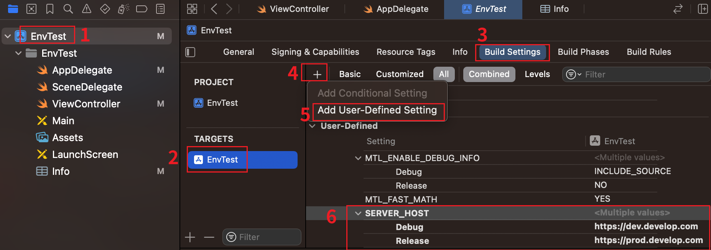Open the Test navigator diamond icon
The height and width of the screenshot is (250, 711).
tap(105, 9)
